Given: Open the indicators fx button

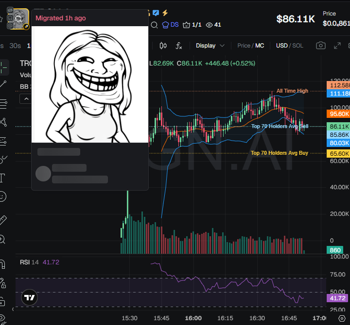Looking at the screenshot, I should pyautogui.click(x=179, y=46).
